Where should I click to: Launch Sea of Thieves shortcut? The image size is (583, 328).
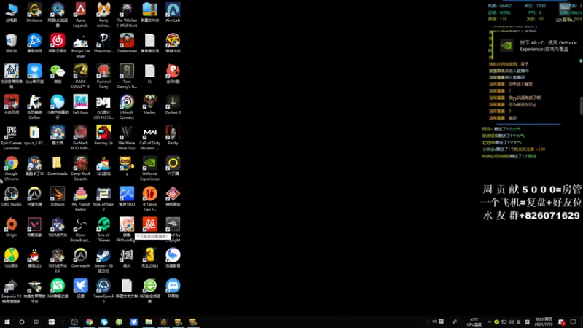(103, 230)
